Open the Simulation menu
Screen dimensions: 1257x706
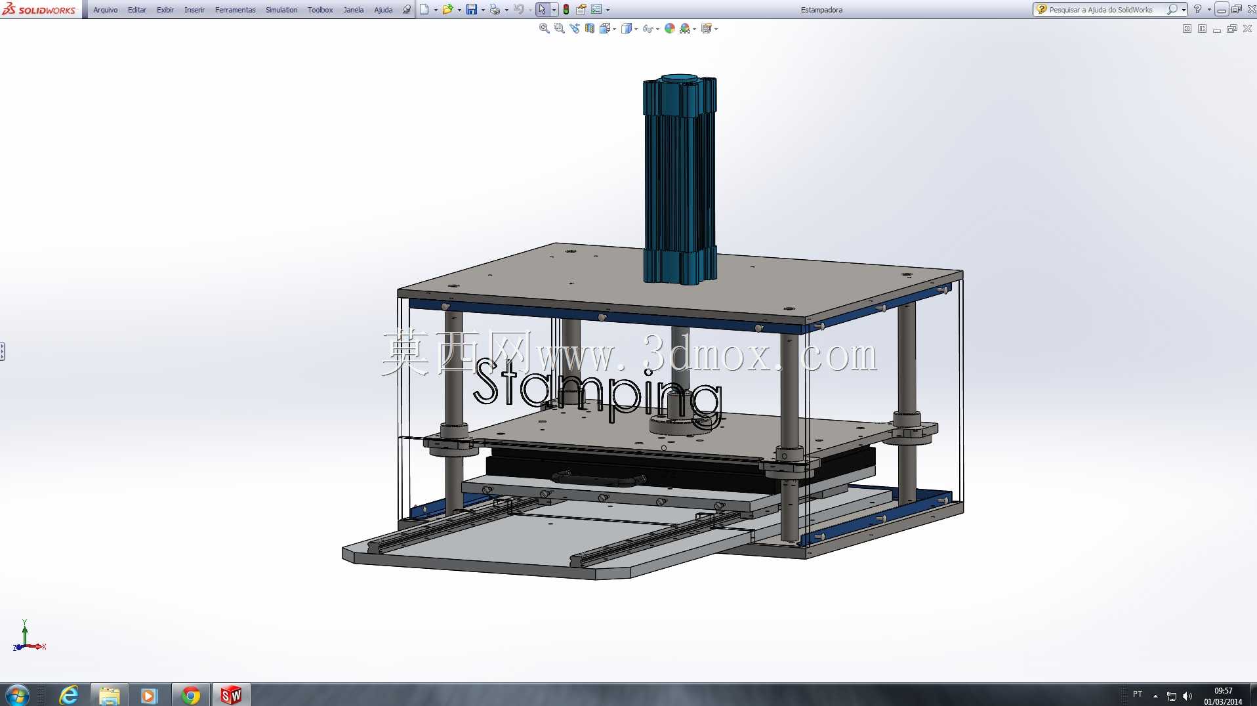pyautogui.click(x=281, y=10)
